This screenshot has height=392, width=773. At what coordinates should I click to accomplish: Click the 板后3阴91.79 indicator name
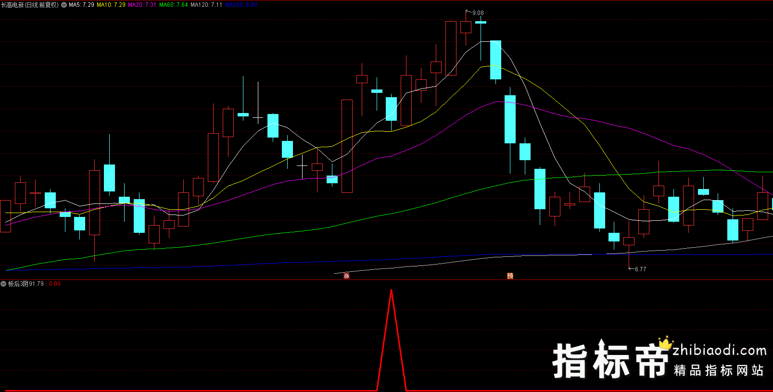coord(26,284)
